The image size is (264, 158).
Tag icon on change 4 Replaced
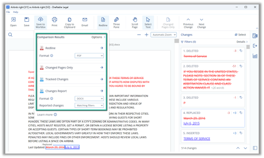click(241, 113)
